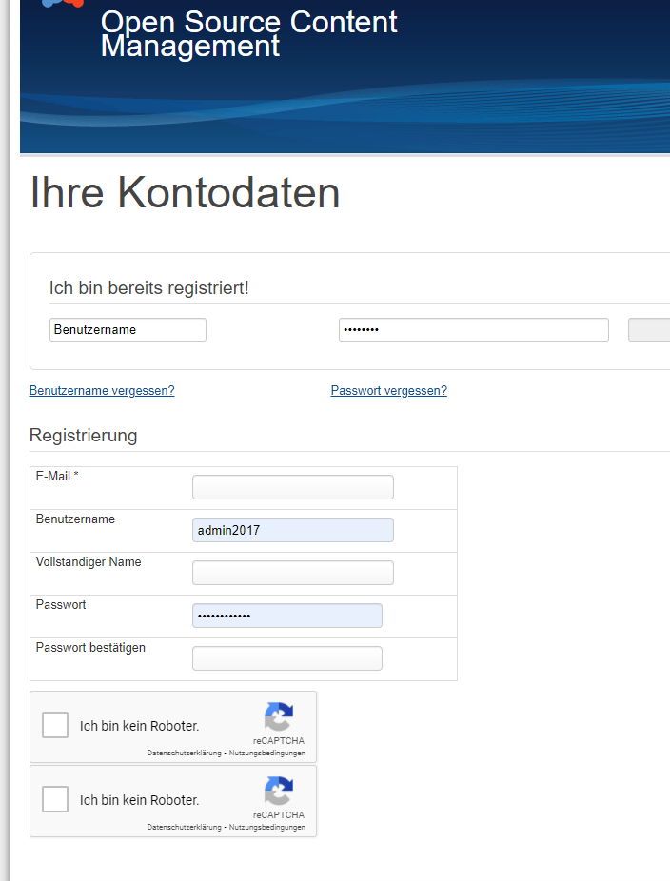Click the reCAPTCHA logo in the lower captcha
This screenshot has width=670, height=881.
point(279,792)
